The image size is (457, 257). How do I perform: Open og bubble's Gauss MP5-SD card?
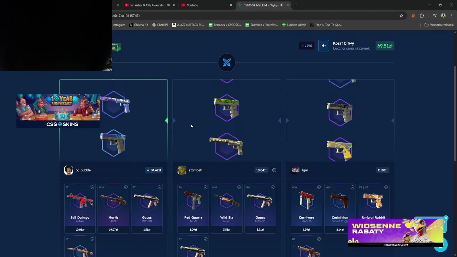coord(147,209)
